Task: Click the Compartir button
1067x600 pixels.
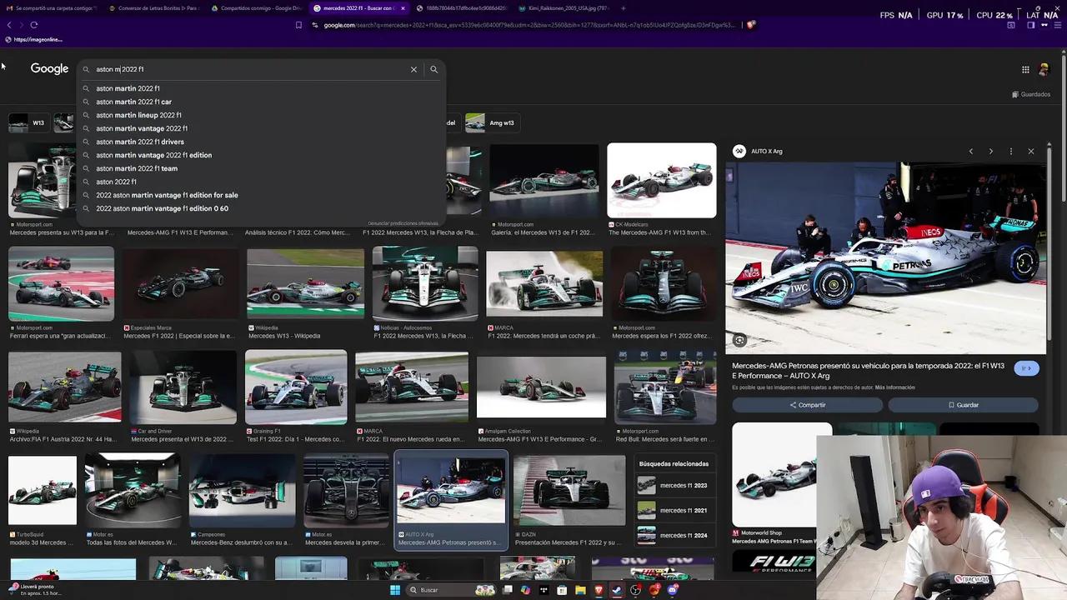Action: click(x=807, y=404)
